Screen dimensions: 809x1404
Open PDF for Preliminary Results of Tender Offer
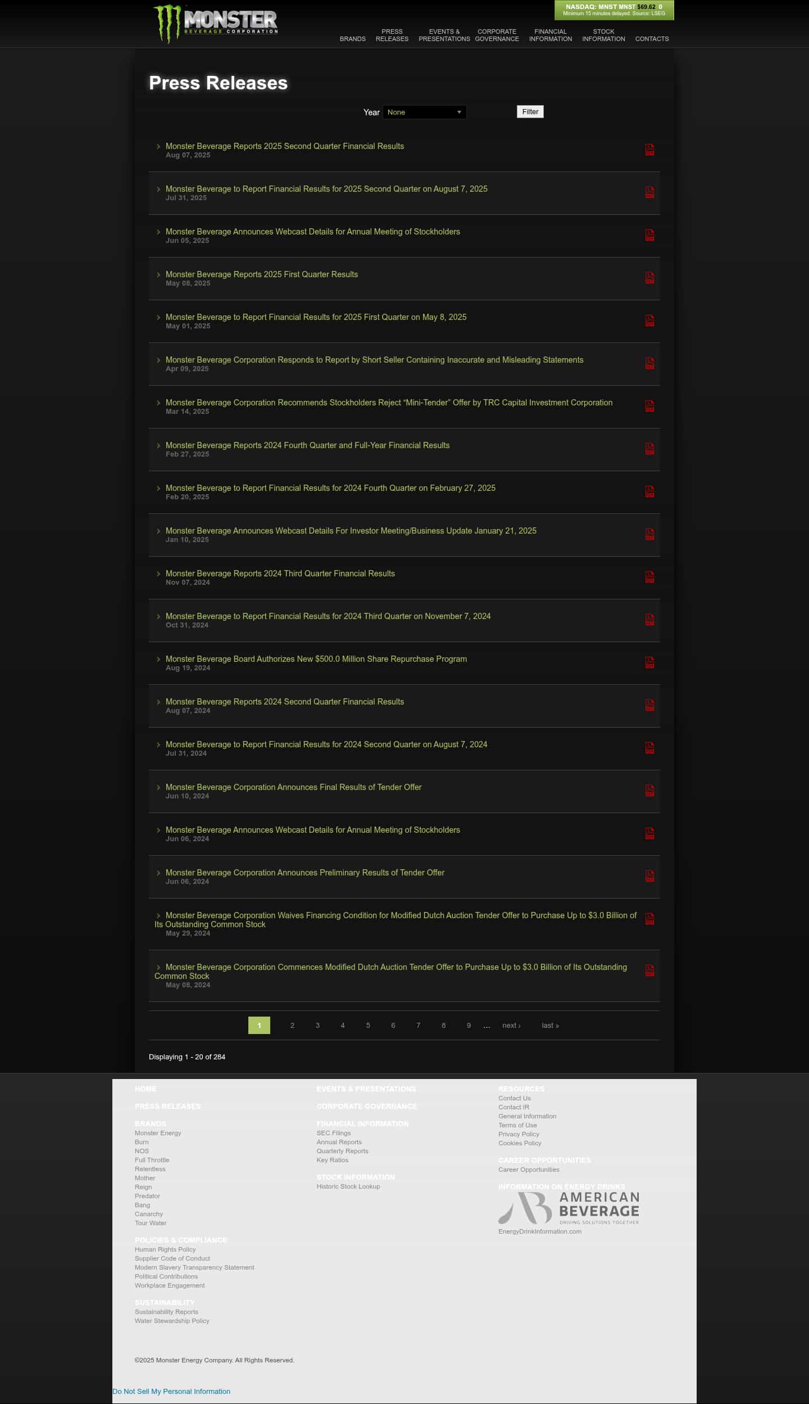point(649,876)
